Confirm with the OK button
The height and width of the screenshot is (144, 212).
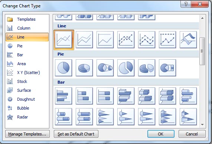(161, 134)
